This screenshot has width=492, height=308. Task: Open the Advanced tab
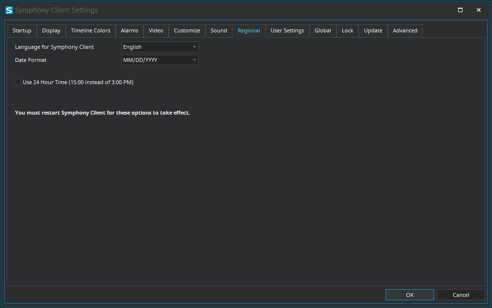tap(405, 31)
